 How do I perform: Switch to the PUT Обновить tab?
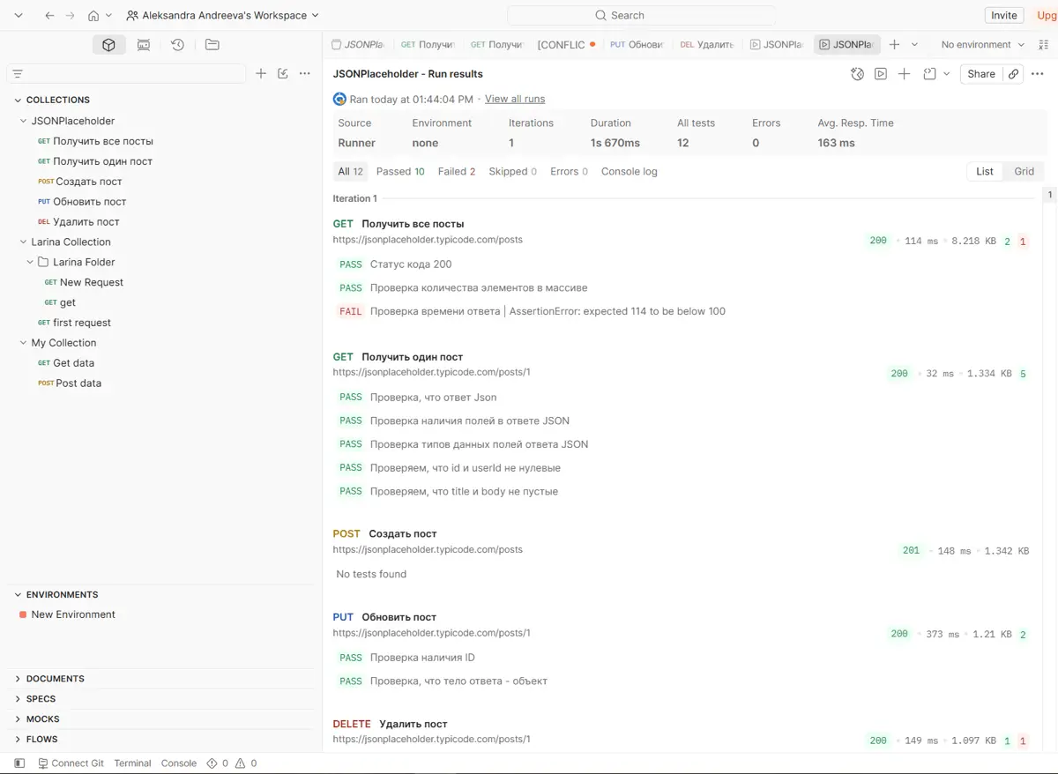tap(636, 45)
